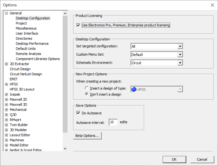Select Desktop Performance in the tree
The height and width of the screenshot is (166, 218).
point(32,44)
